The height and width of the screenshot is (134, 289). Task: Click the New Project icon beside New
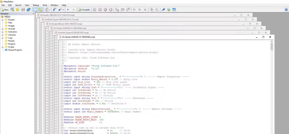(12, 10)
